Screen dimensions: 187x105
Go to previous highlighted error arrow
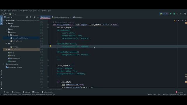pos(183,21)
